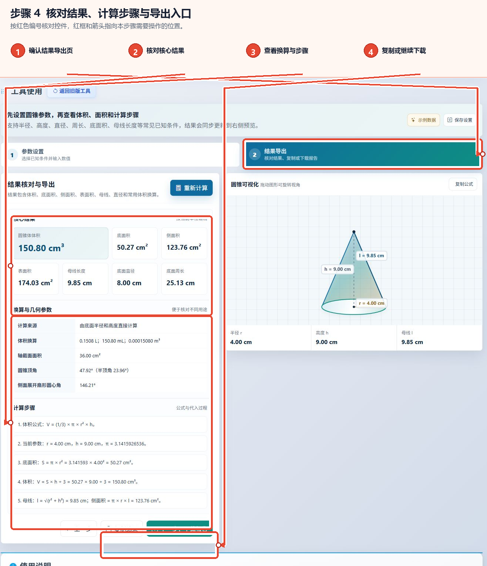Viewport: 487px width, 566px height.
Task: Select the 圆锥体体积 150.80 cm³ result card
Action: [x=61, y=243]
